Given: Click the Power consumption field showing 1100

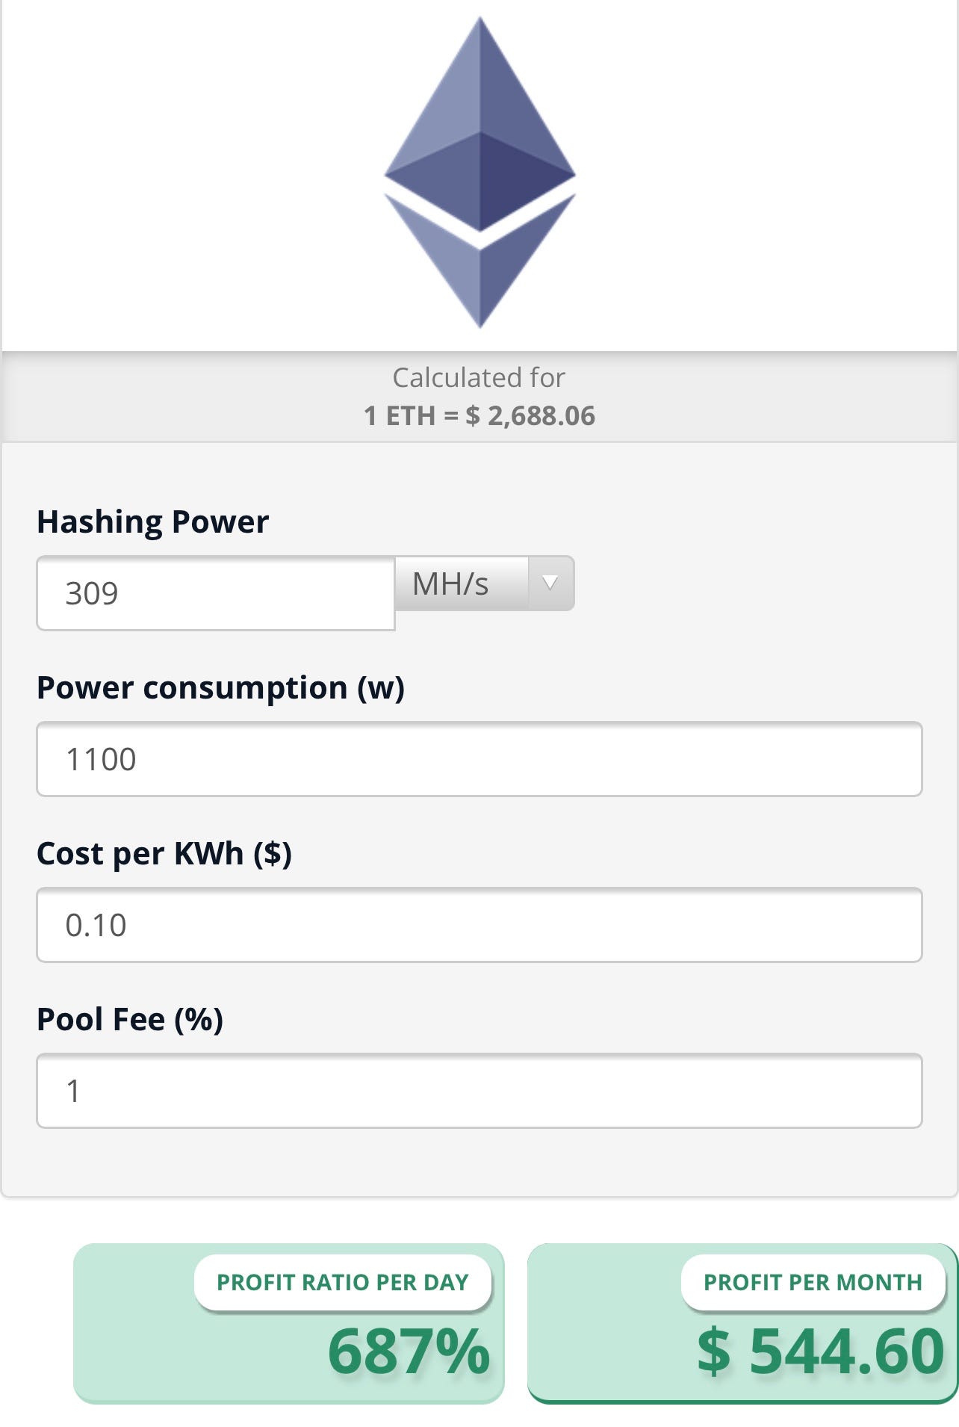Looking at the screenshot, I should pyautogui.click(x=479, y=759).
